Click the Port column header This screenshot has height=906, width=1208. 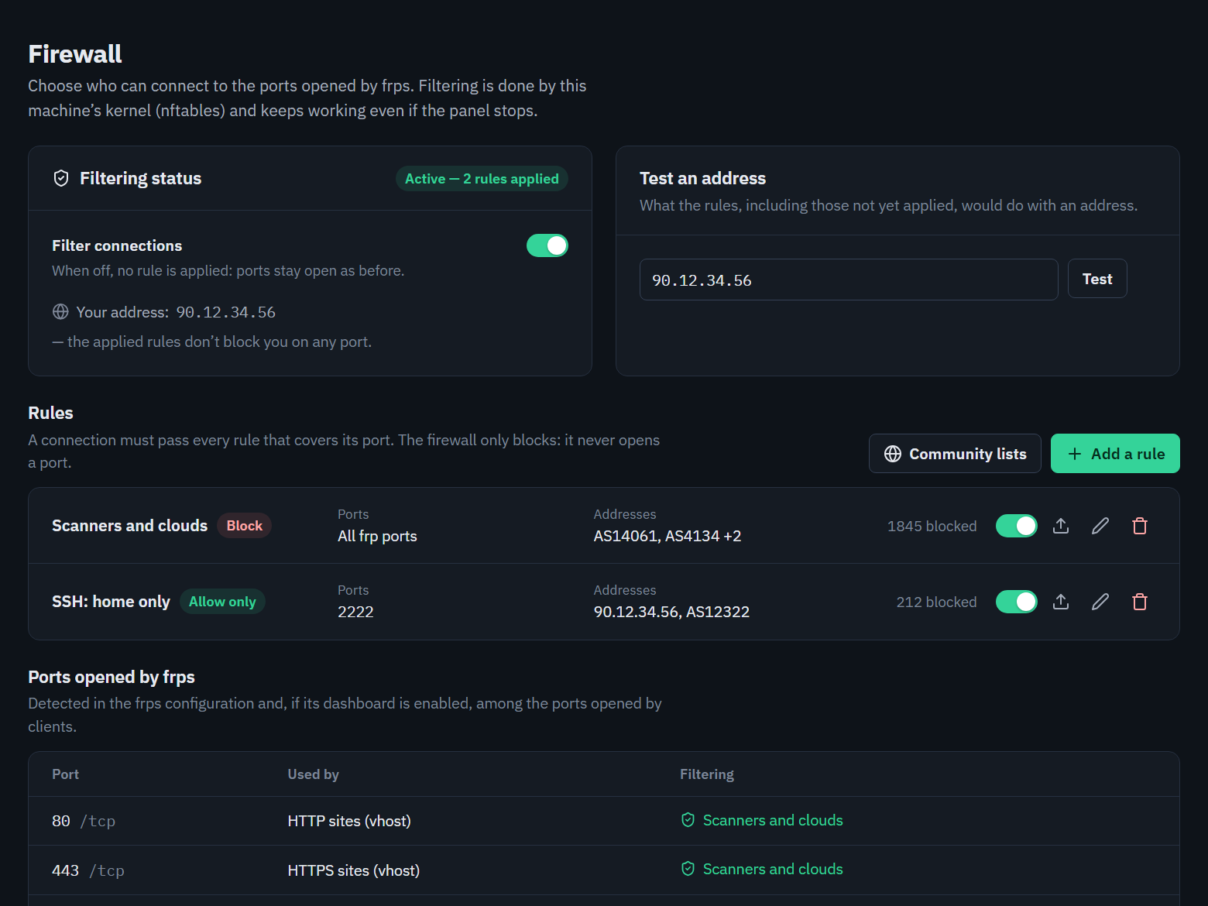pyautogui.click(x=66, y=774)
